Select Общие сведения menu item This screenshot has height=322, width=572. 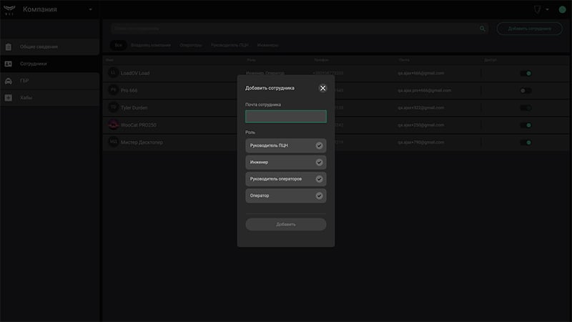49,47
